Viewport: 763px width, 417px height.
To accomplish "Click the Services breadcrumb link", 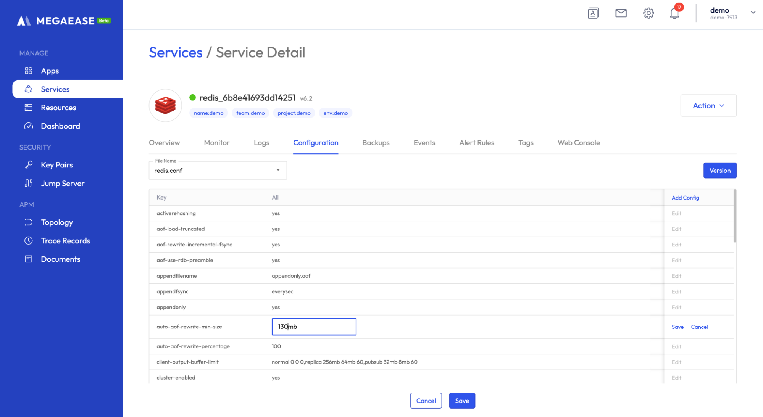I will pyautogui.click(x=176, y=52).
